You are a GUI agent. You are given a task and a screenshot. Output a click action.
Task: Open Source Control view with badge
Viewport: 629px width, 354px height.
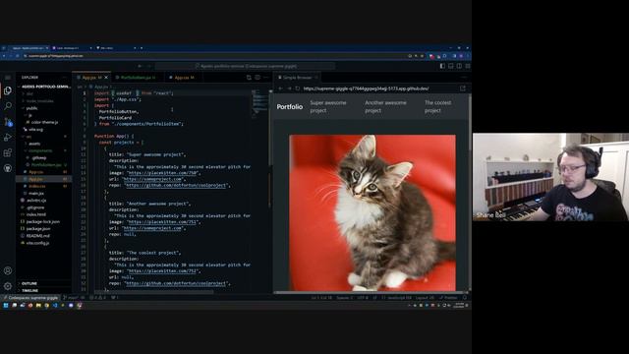[8, 122]
